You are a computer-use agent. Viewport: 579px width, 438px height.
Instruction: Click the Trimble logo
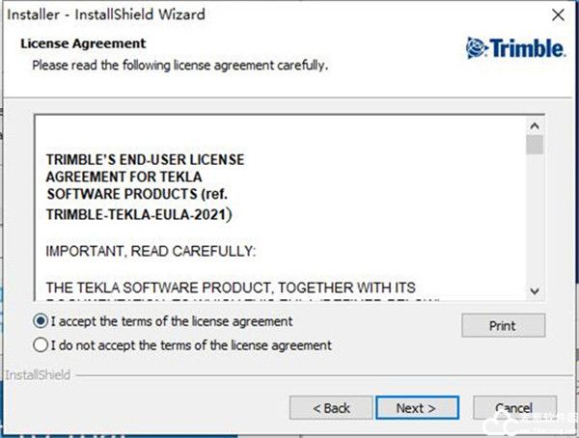[x=512, y=48]
